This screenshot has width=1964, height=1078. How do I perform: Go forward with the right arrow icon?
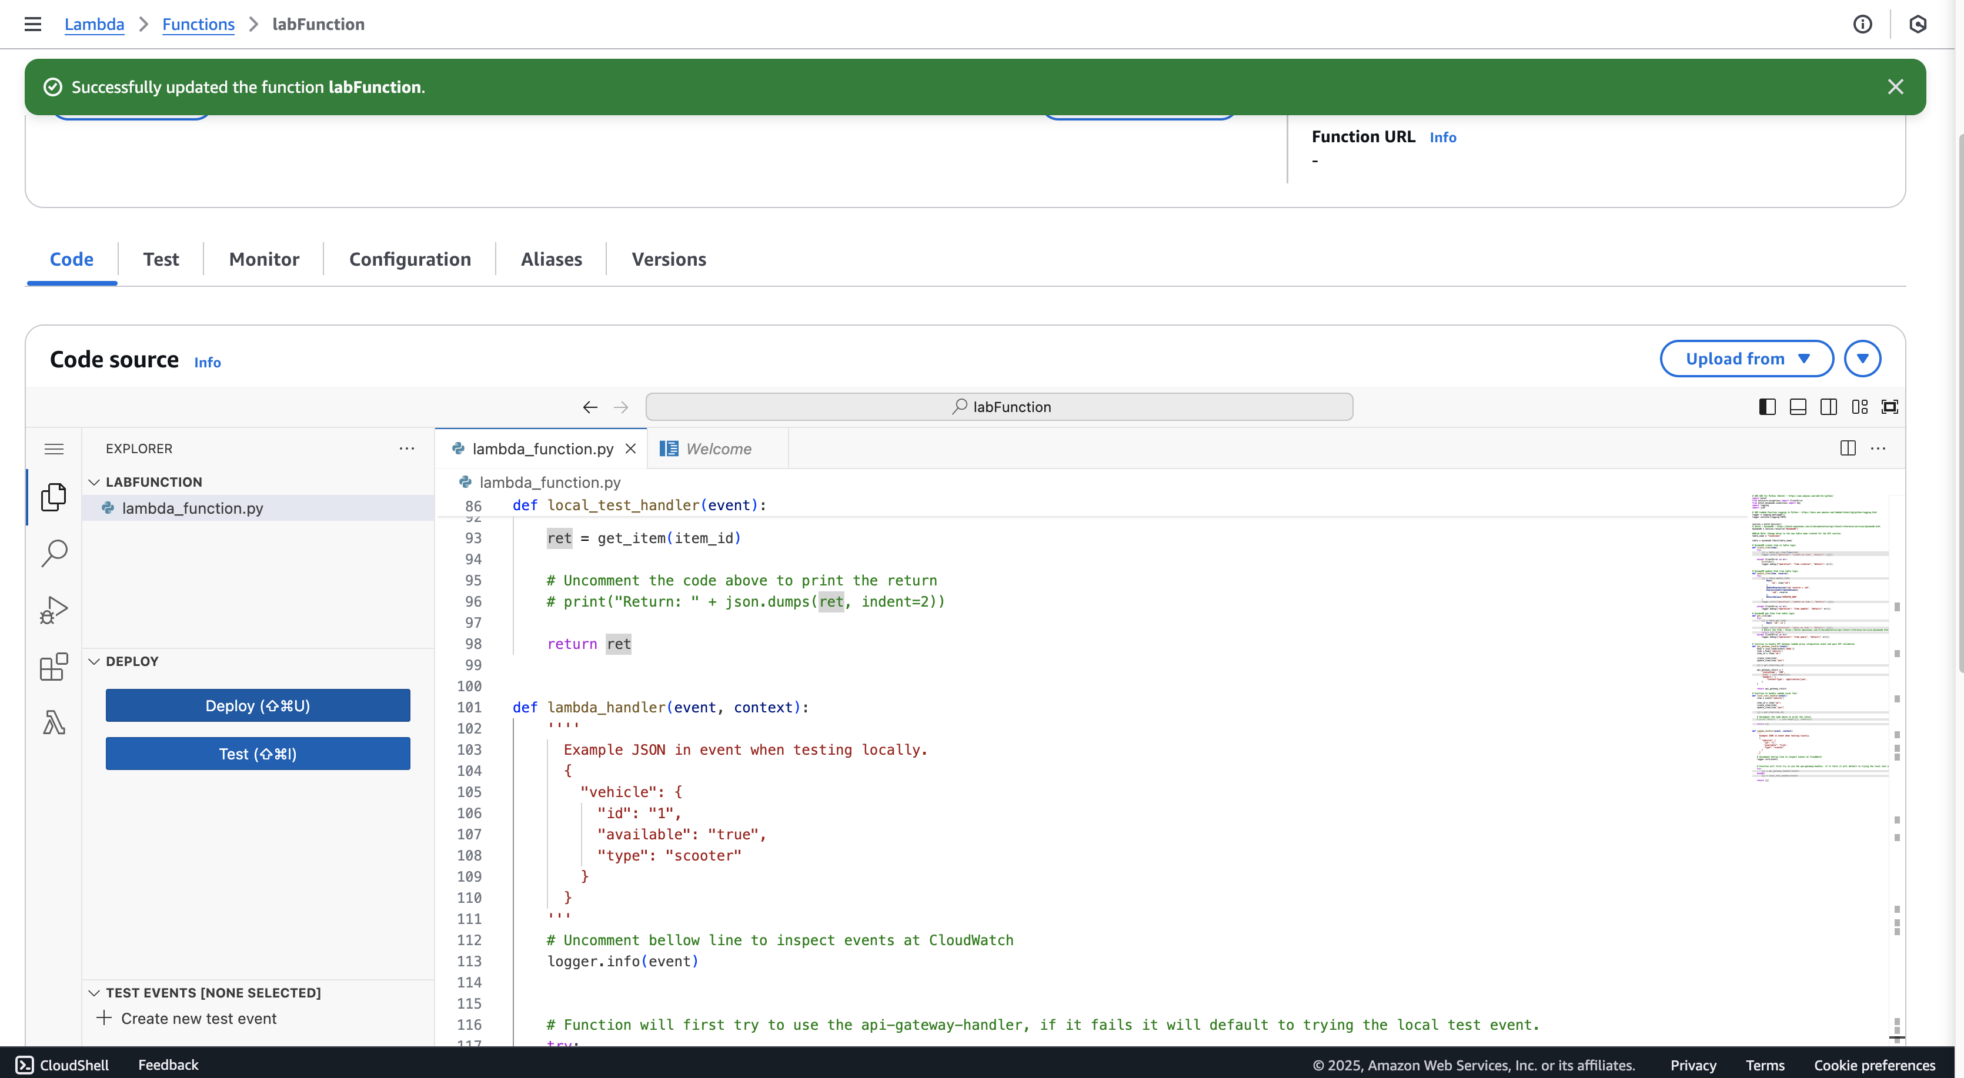click(622, 407)
